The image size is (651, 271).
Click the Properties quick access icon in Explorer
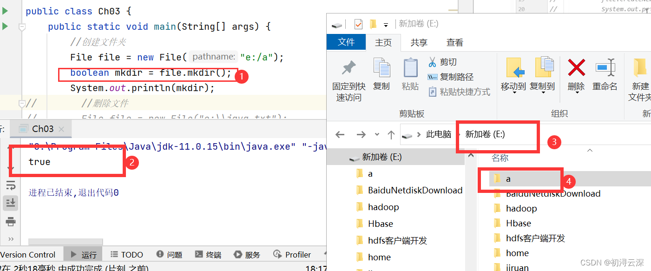click(358, 24)
